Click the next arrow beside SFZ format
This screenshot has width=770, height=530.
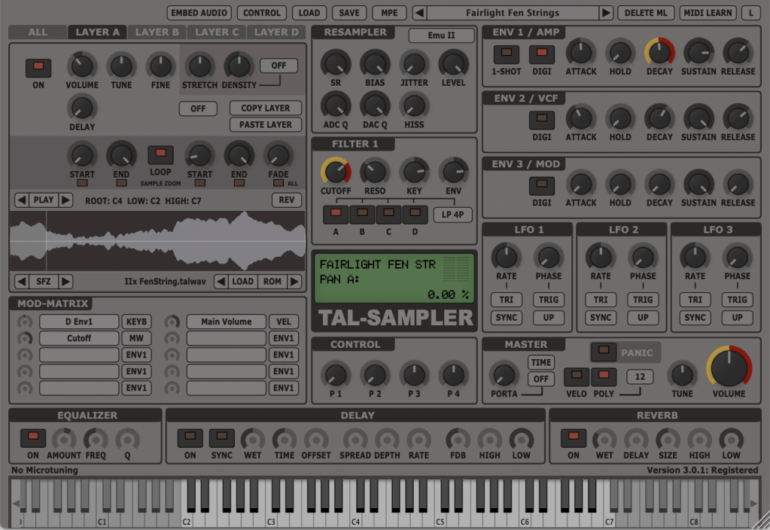tap(65, 282)
